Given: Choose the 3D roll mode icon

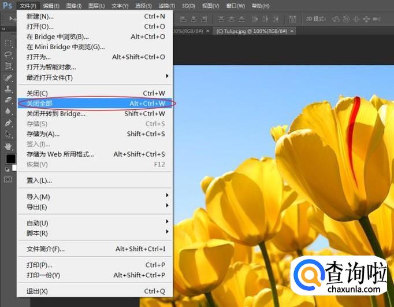Looking at the screenshot, I should click(346, 19).
